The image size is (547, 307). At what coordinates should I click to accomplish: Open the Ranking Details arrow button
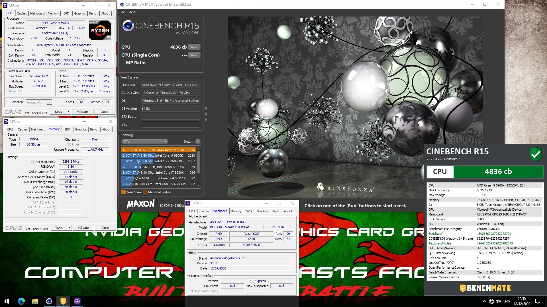(x=198, y=142)
